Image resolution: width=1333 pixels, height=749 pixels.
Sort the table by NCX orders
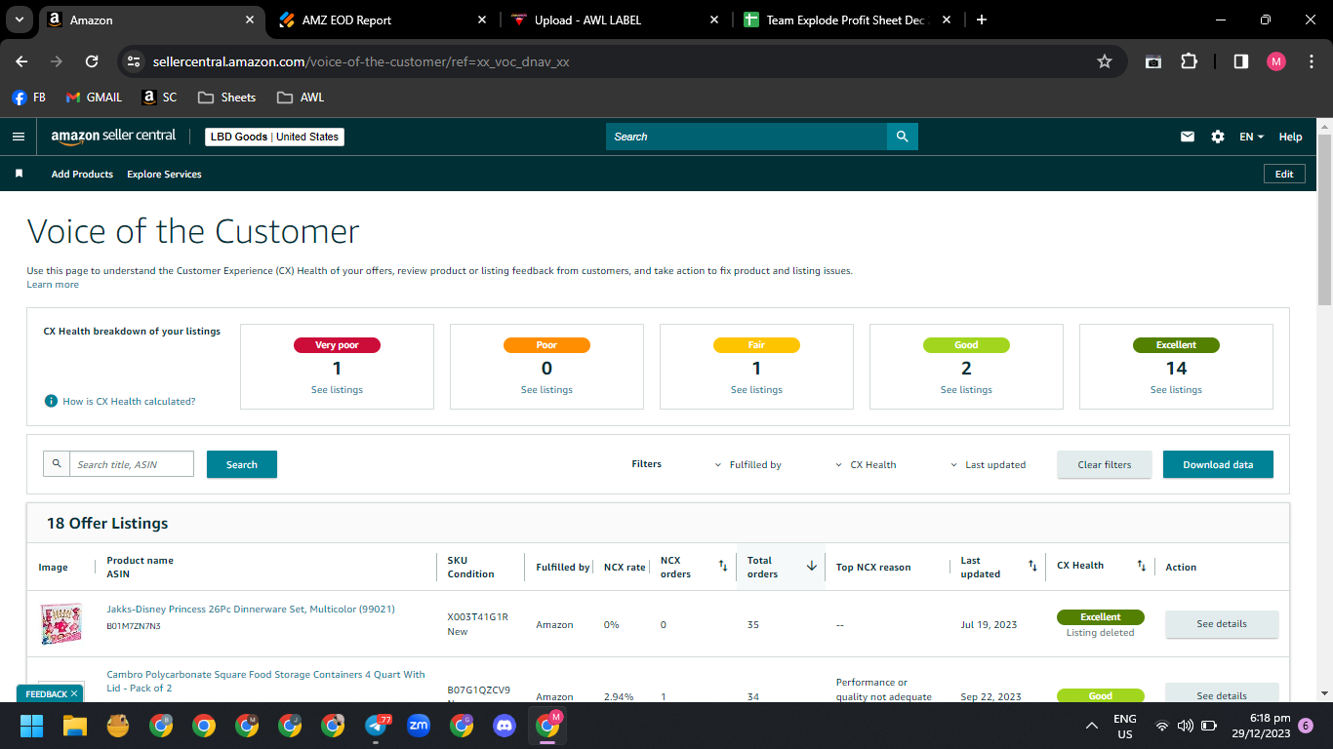(x=723, y=566)
